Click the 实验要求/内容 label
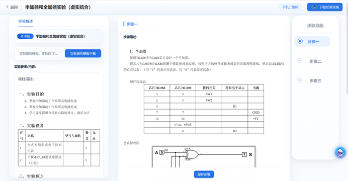Viewport: 348px width, 181px height. pos(25,66)
